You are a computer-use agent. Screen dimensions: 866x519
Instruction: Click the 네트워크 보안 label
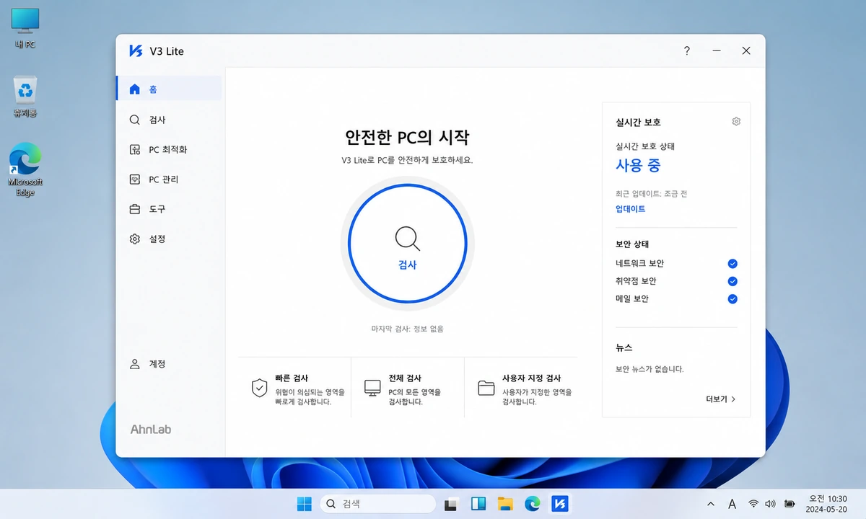pos(639,264)
